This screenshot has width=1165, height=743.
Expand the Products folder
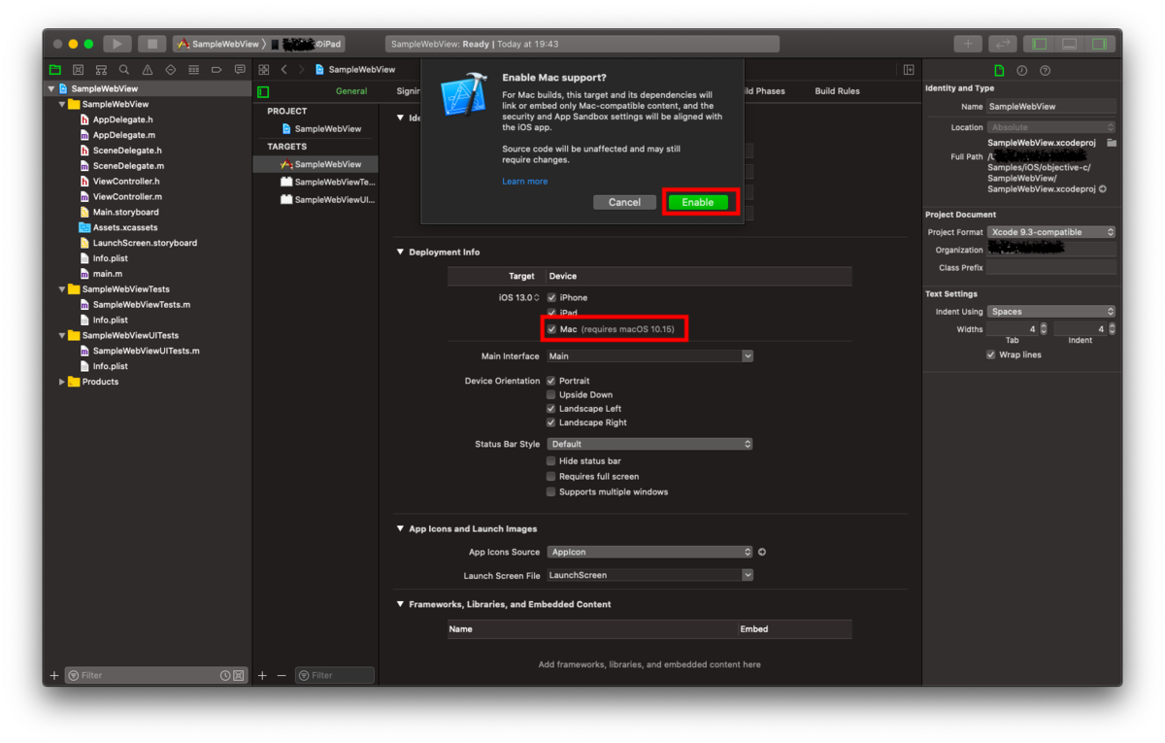point(63,382)
